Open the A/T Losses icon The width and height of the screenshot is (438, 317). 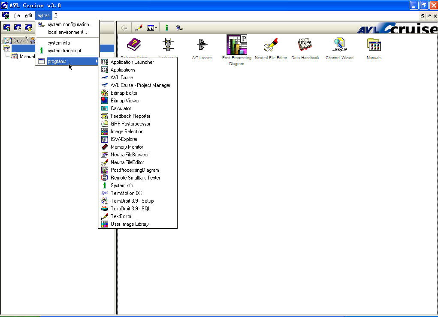tap(202, 45)
